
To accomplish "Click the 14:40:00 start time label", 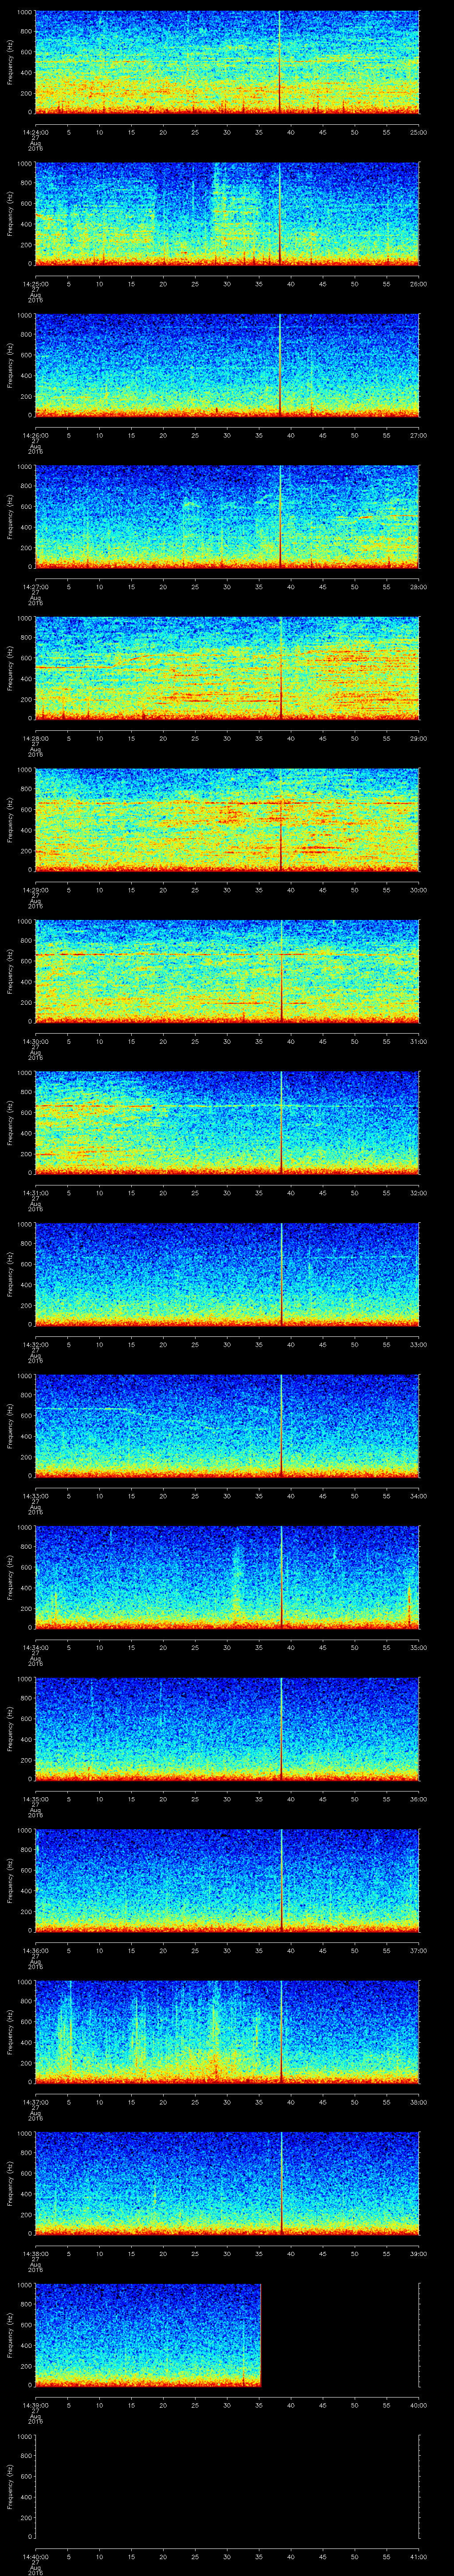I will tap(35, 2556).
